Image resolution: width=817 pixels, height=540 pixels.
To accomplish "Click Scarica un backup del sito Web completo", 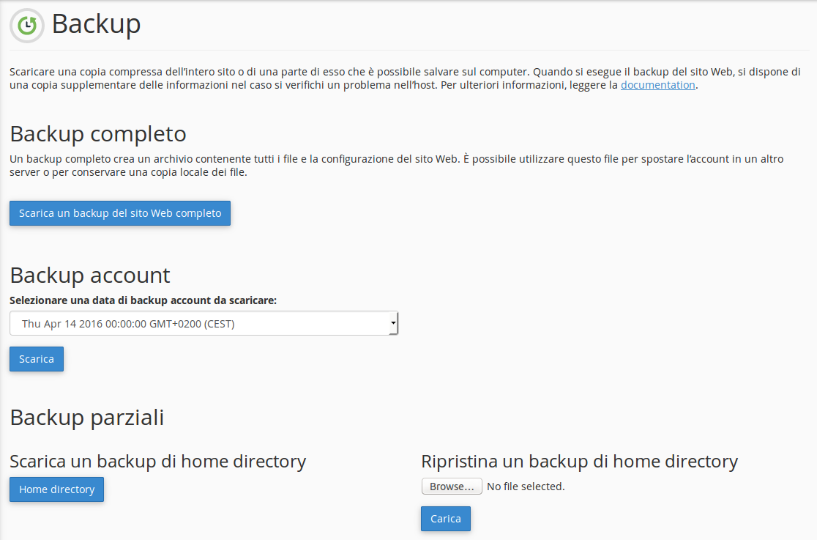I will 120,213.
